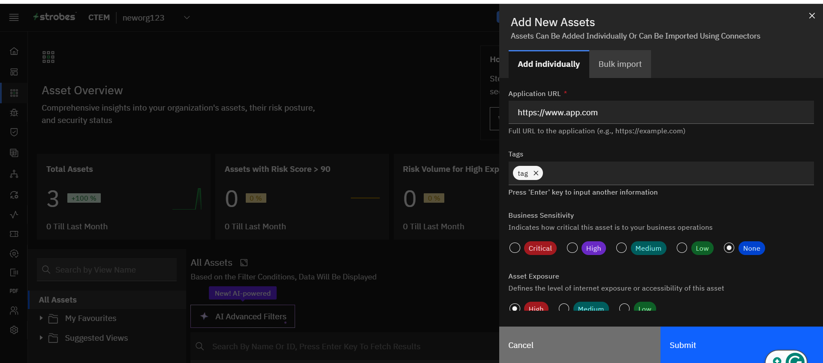The height and width of the screenshot is (363, 823).
Task: Expand the Suggested Views folder
Action: coord(41,338)
